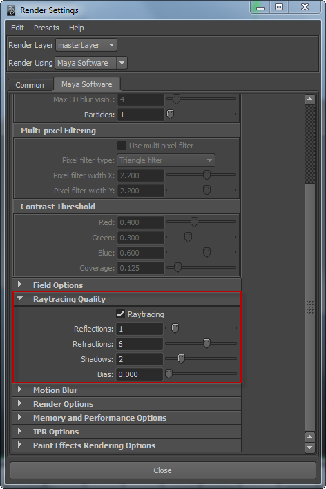
Task: Click the Particles value field
Action: 141,115
